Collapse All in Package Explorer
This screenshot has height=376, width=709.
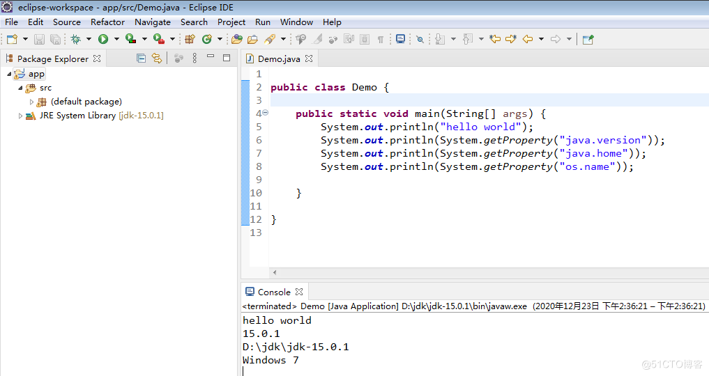click(x=142, y=58)
